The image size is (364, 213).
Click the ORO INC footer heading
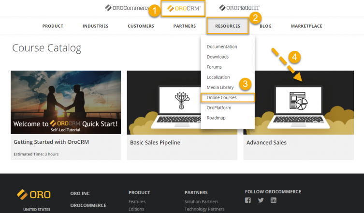tap(80, 194)
